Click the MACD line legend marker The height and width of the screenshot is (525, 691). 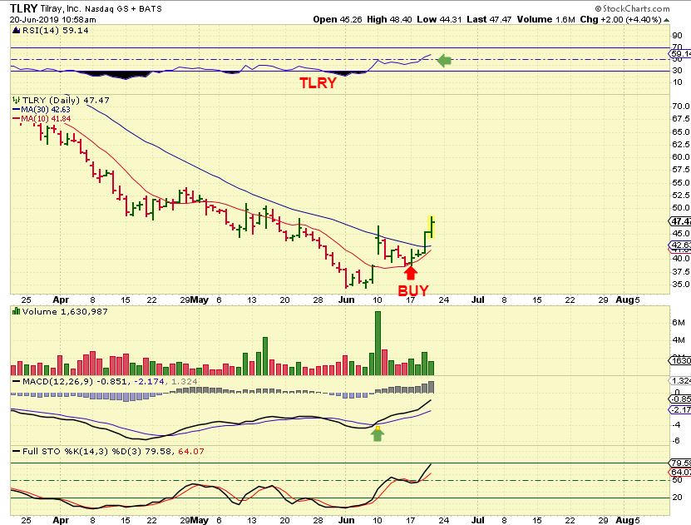(x=17, y=381)
